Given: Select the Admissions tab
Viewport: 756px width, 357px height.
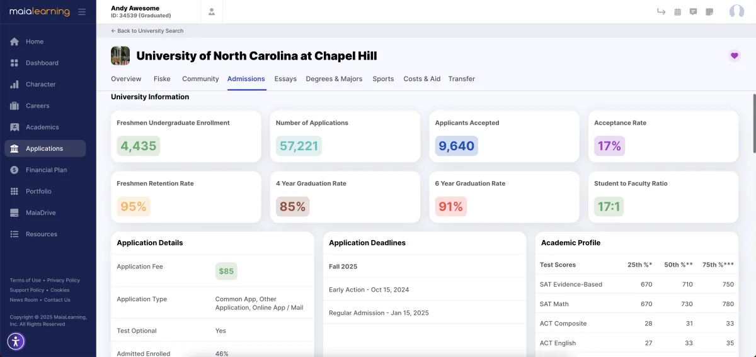Looking at the screenshot, I should click(x=246, y=79).
